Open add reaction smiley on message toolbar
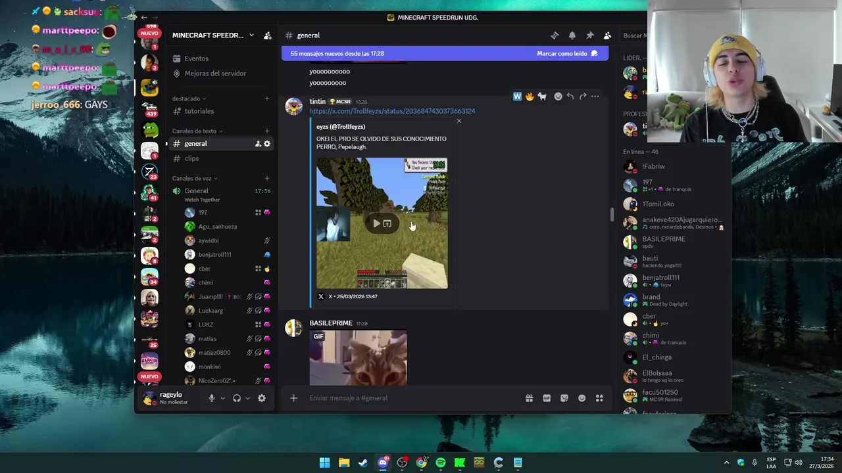 point(558,97)
